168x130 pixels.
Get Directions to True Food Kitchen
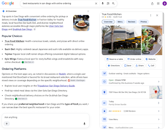click(114, 65)
